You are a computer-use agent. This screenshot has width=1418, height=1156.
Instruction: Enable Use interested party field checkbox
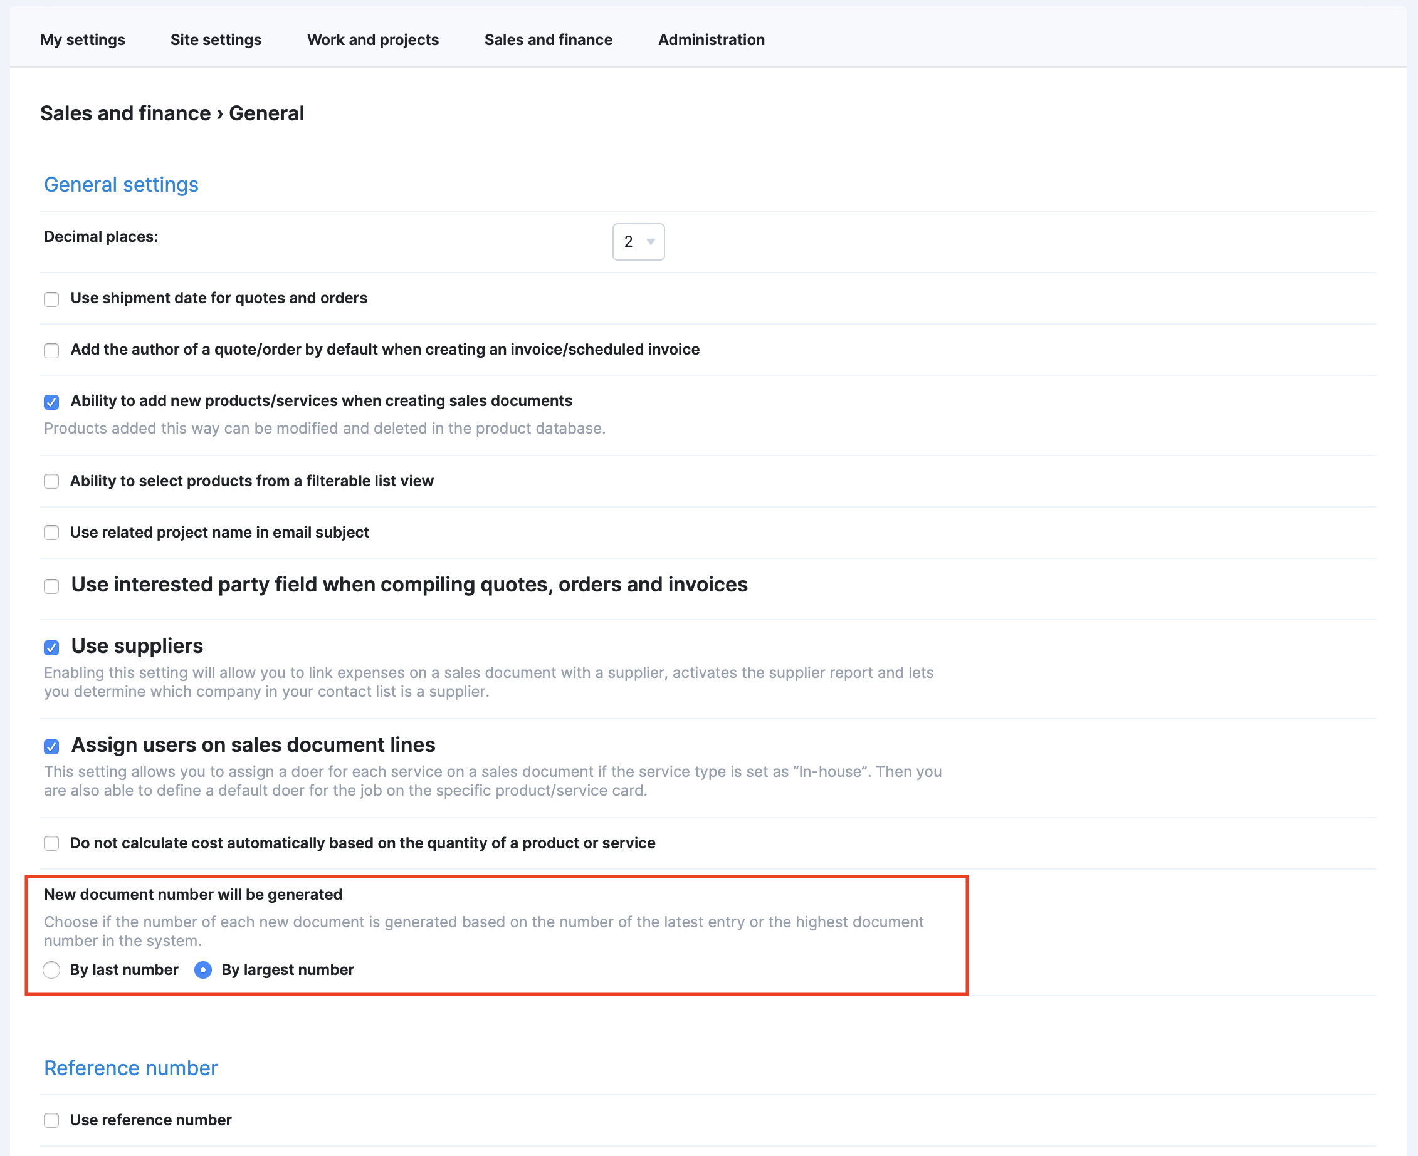coord(51,586)
